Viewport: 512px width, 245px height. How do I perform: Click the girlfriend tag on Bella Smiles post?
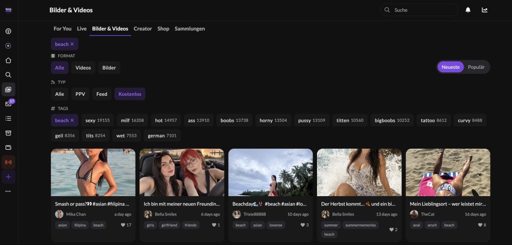click(169, 225)
